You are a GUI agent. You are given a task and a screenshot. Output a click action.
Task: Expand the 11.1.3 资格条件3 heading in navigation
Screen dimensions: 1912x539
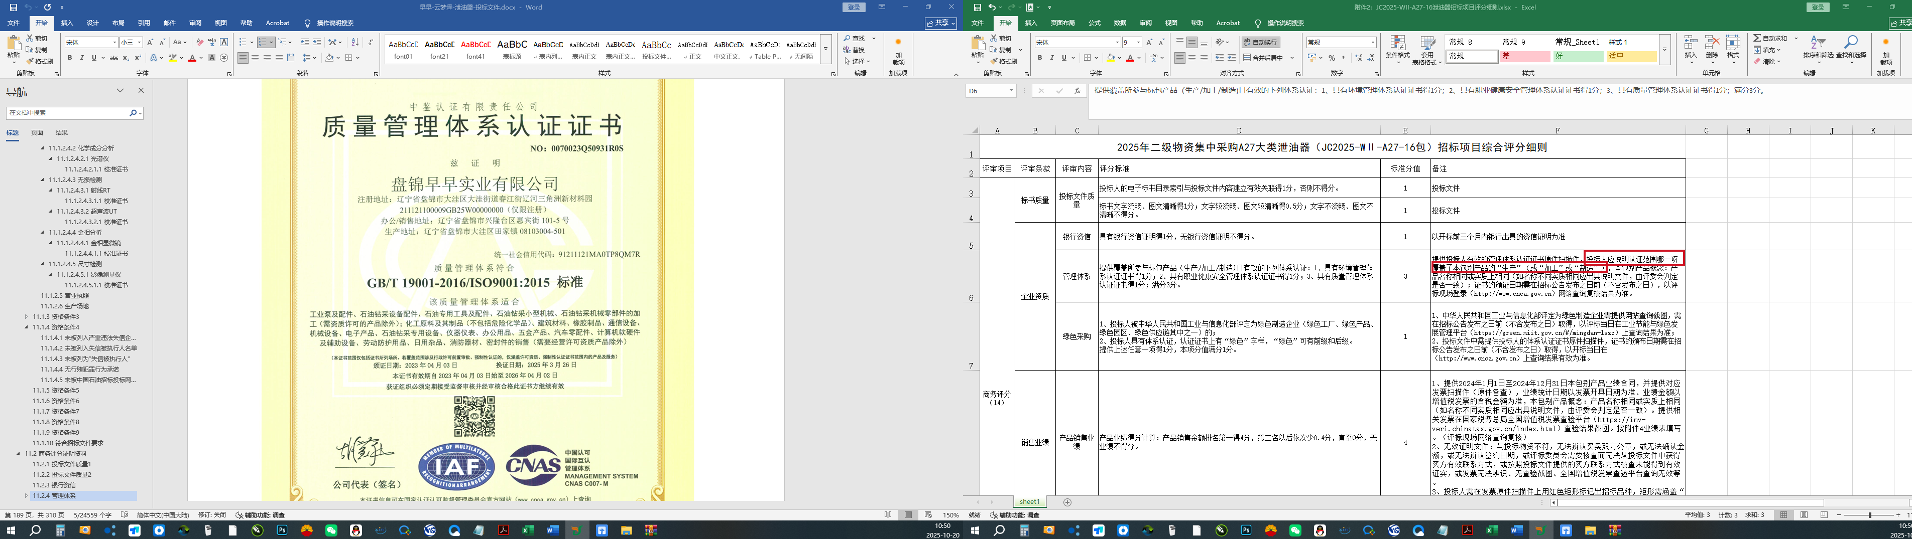click(x=26, y=316)
